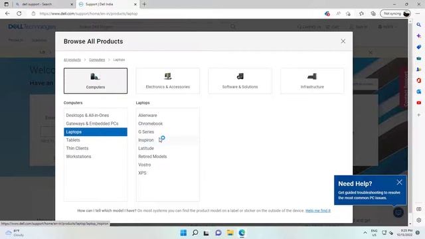Viewport: 425px width, 239px height.
Task: Add this page to favorites
Action: pos(348,13)
